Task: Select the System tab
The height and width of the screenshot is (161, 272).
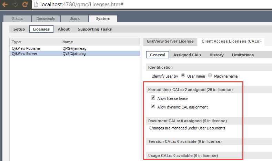Action: pos(103,19)
